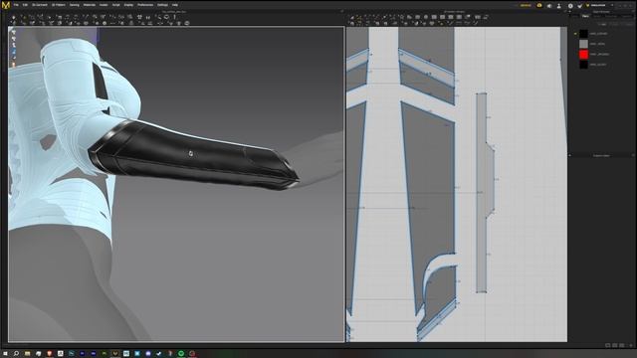The width and height of the screenshot is (637, 358).
Task: Select the first black fabric swatch
Action: click(583, 33)
